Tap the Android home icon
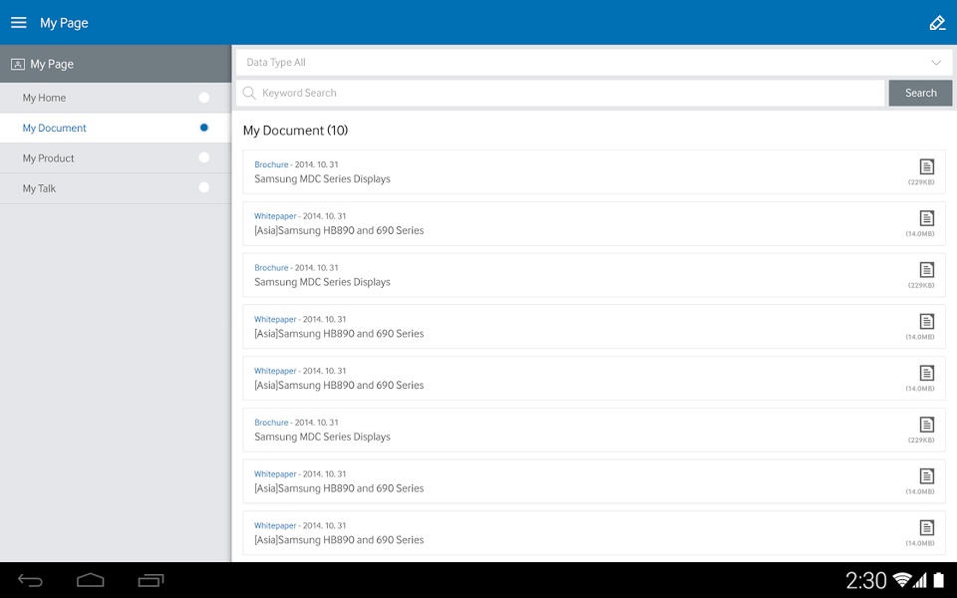This screenshot has height=598, width=957. (91, 580)
